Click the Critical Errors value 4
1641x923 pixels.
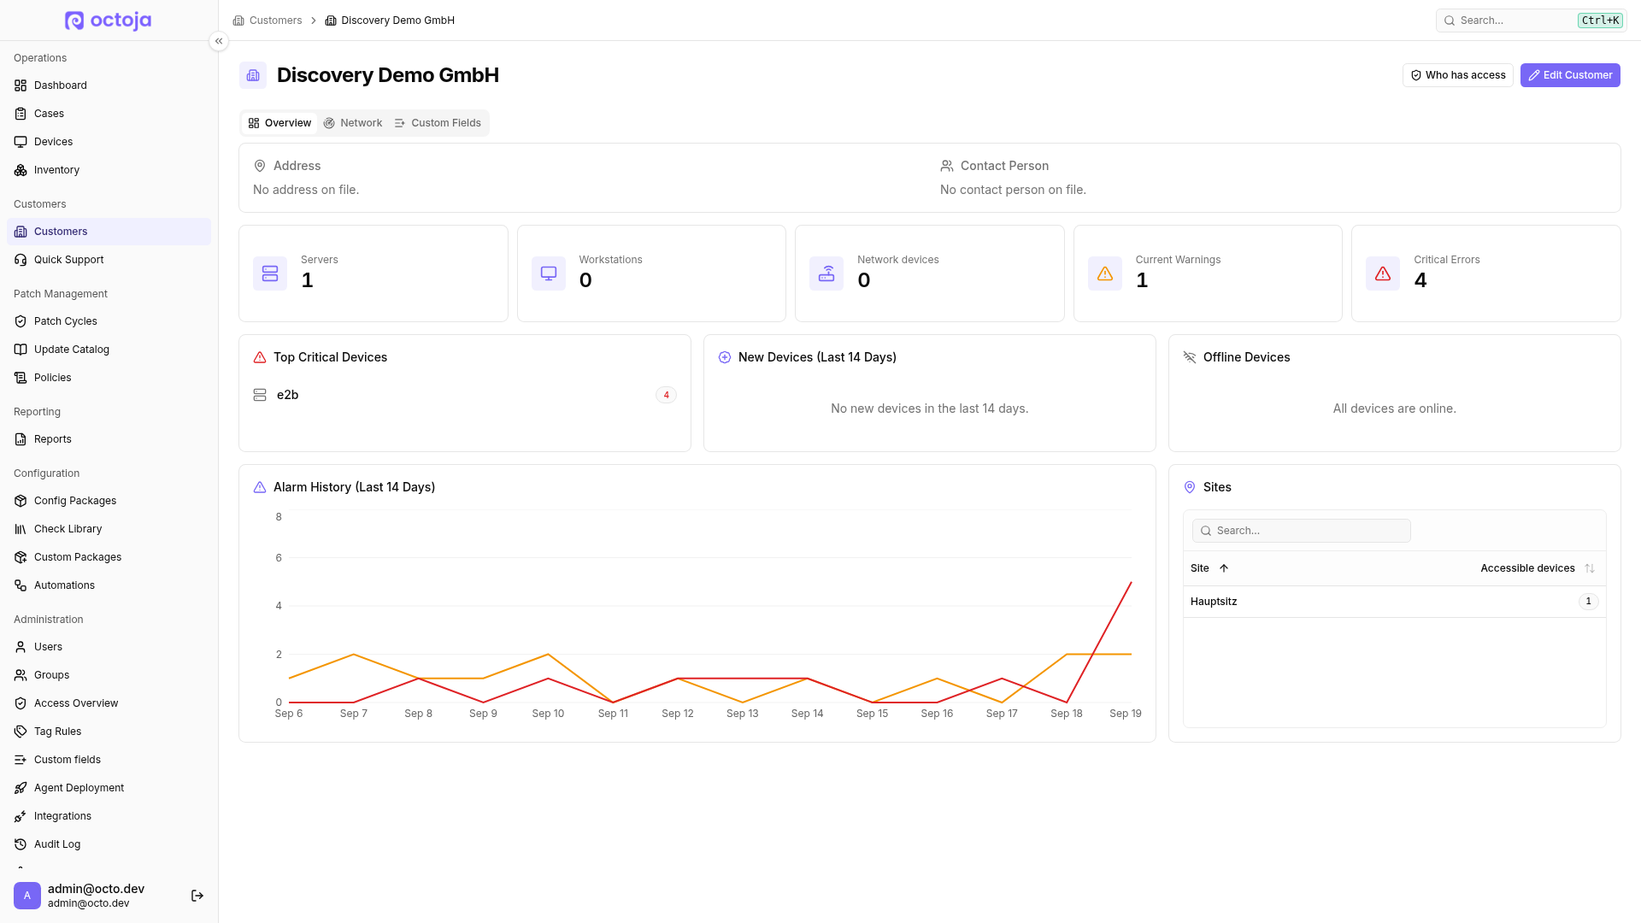(x=1420, y=280)
